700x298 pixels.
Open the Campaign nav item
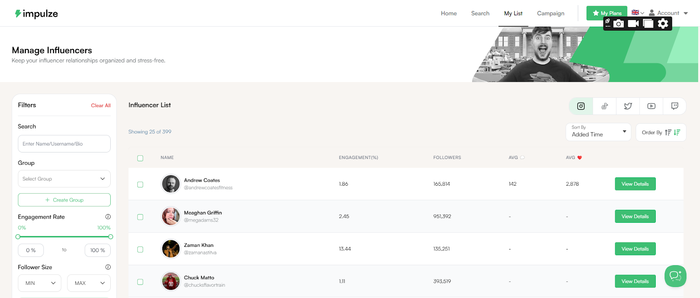[551, 14]
